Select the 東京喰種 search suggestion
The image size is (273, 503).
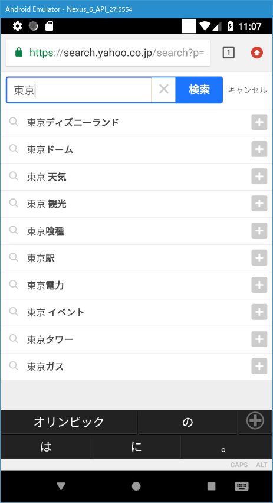(137, 231)
